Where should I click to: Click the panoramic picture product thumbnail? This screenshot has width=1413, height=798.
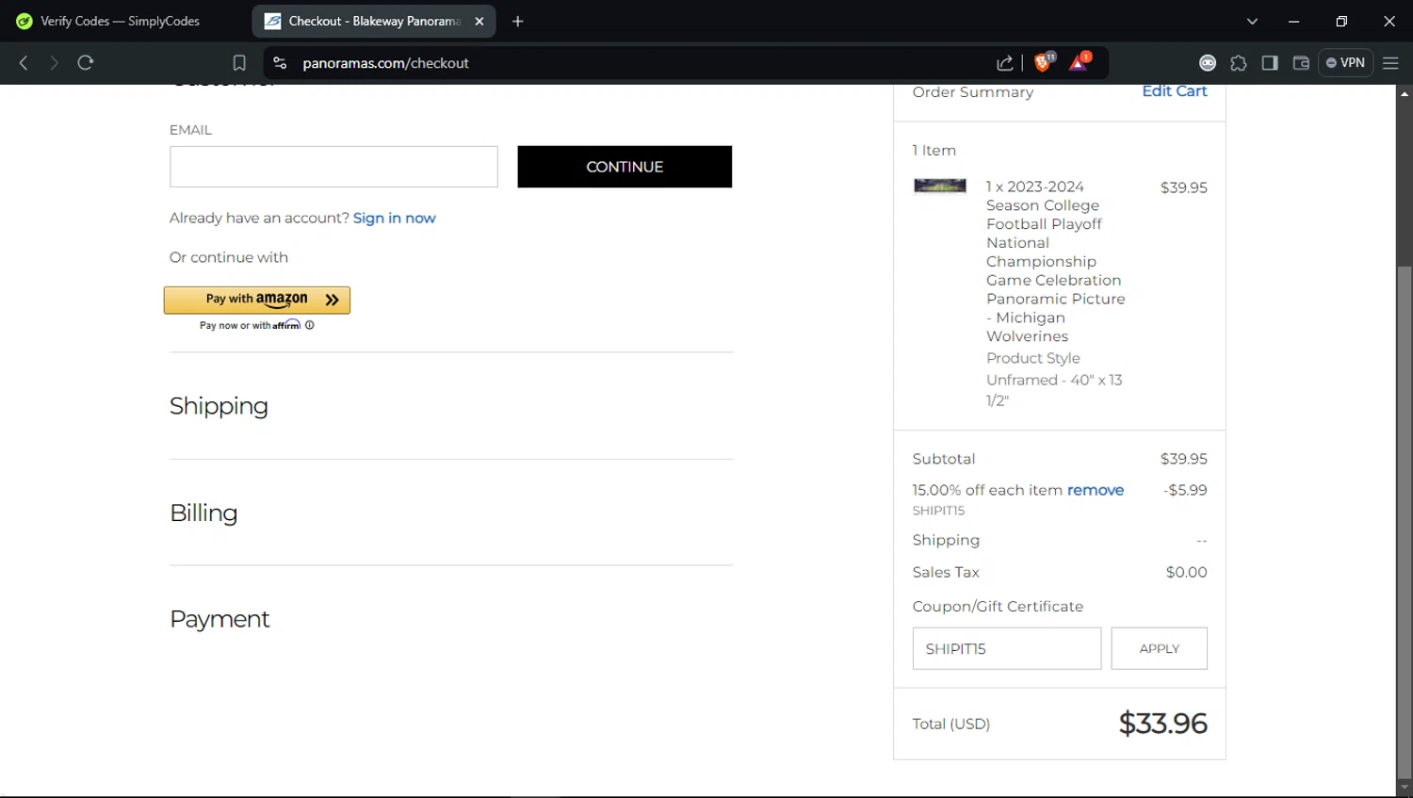pos(940,186)
